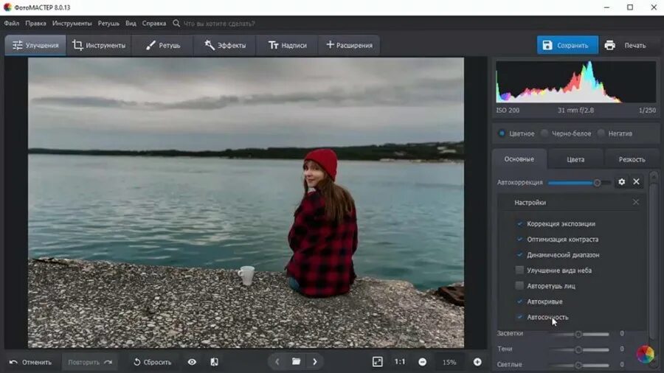This screenshot has width=664, height=373.
Task: Select the Черно-белое radio button
Action: pos(544,133)
